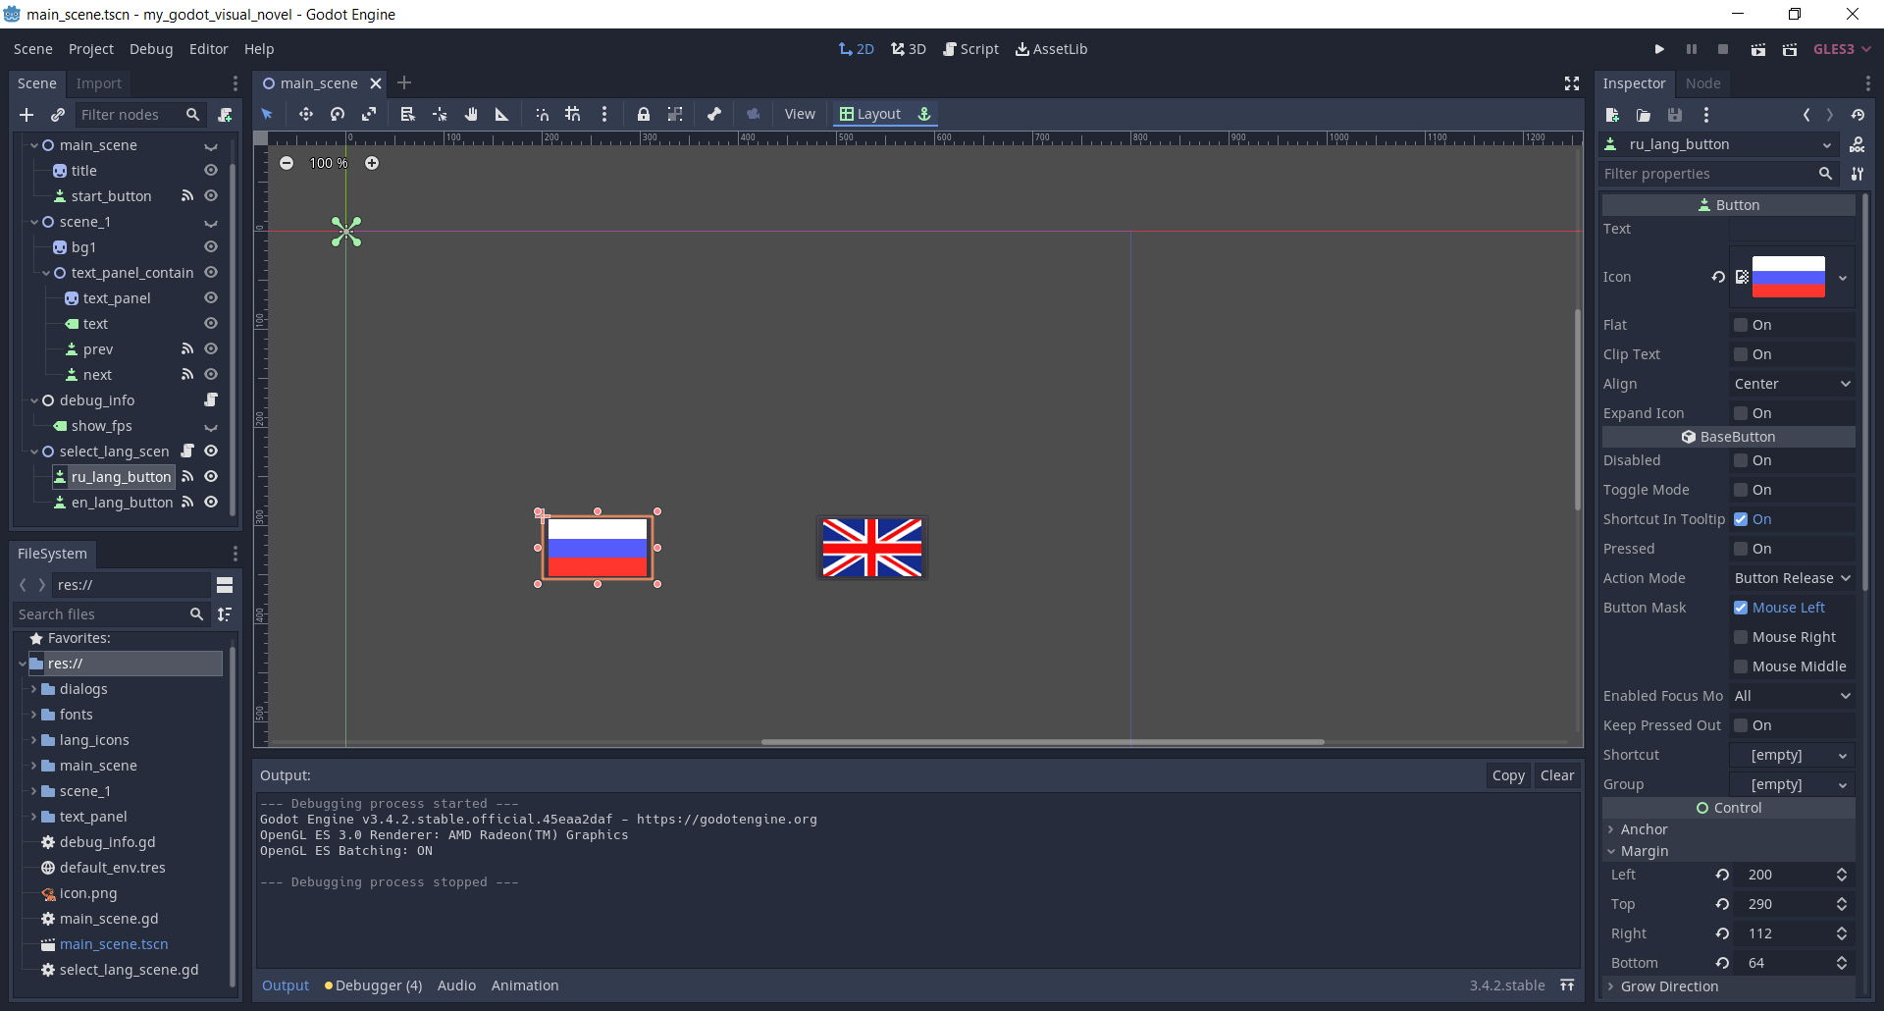Viewport: 1884px width, 1011px height.
Task: Load an existing resource in the Inspector
Action: 1644,115
